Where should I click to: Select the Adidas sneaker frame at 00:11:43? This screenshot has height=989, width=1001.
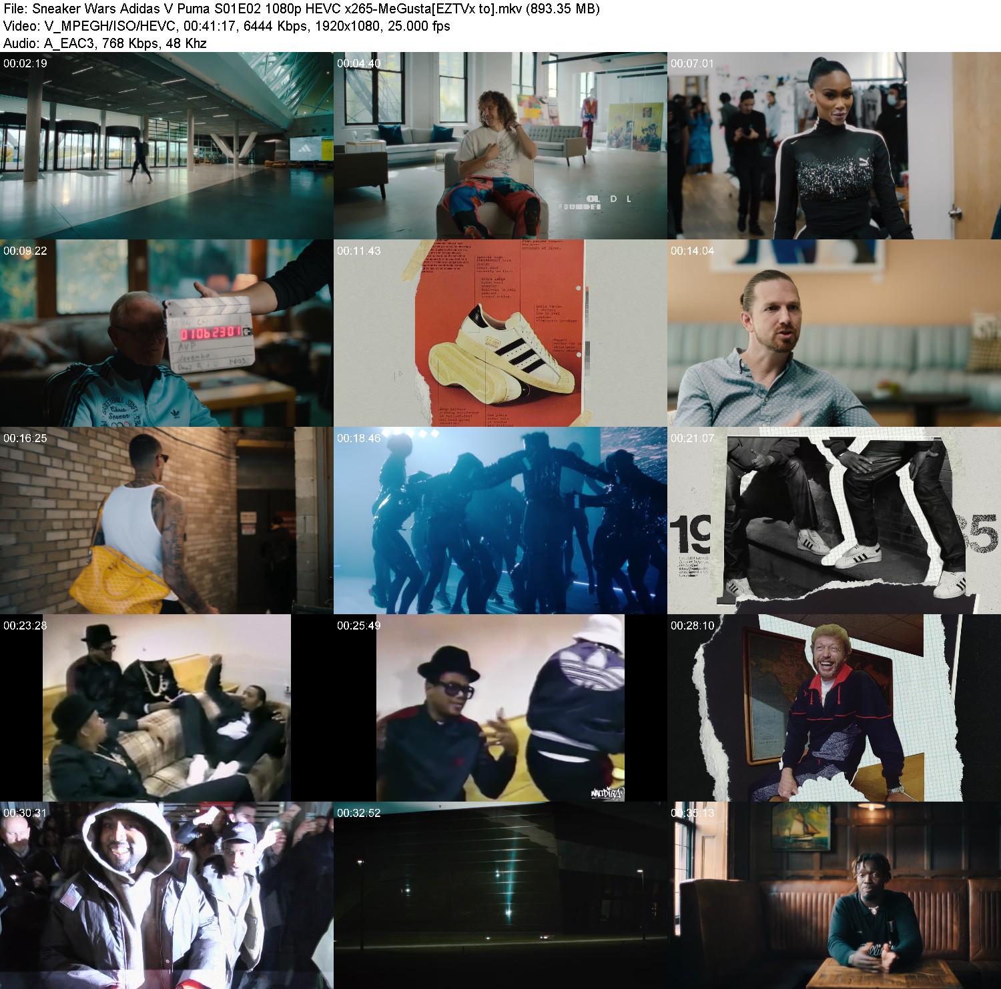(500, 333)
